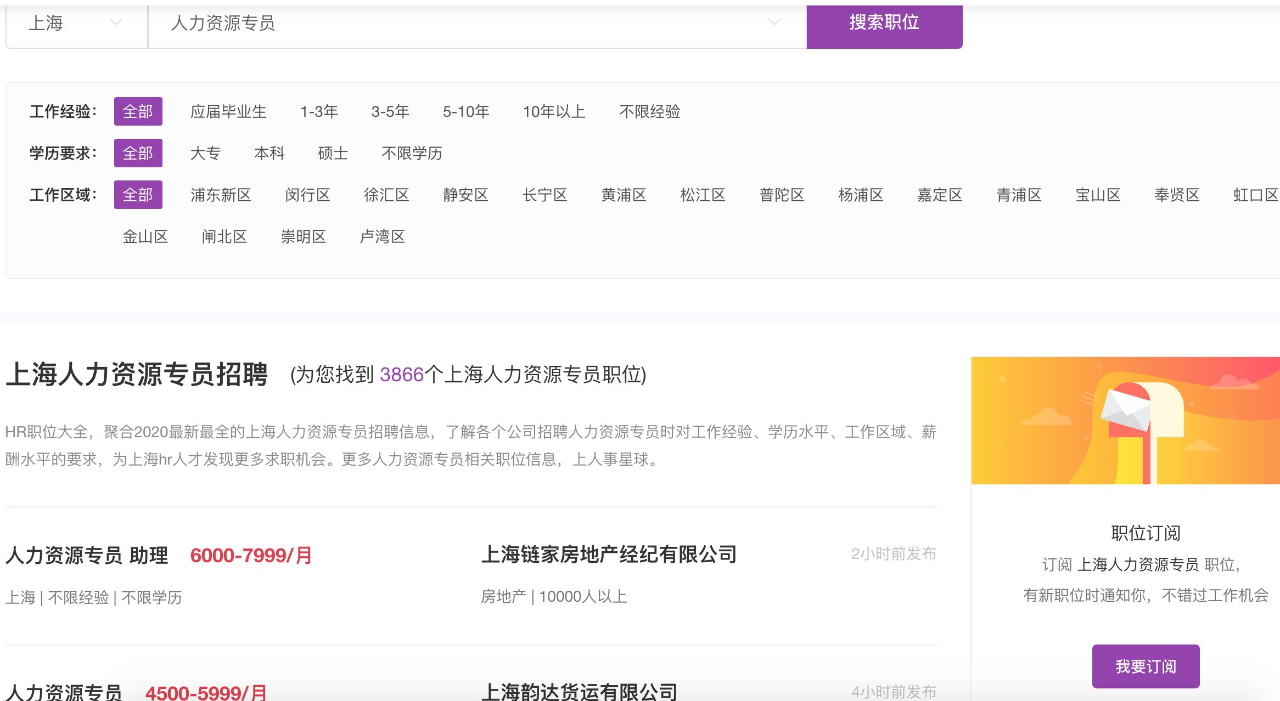
Task: Filter by 3-5年 experience
Action: (390, 111)
